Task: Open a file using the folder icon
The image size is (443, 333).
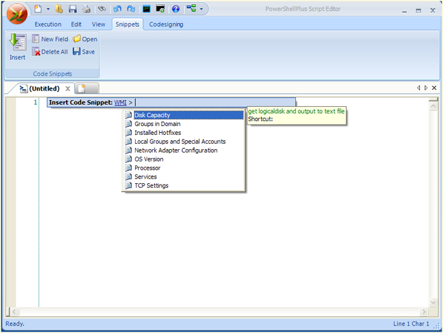Action: point(59,9)
